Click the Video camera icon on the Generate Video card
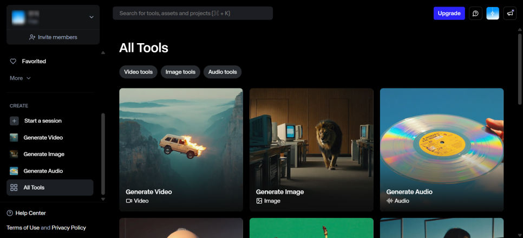Image resolution: width=523 pixels, height=238 pixels. coord(129,201)
